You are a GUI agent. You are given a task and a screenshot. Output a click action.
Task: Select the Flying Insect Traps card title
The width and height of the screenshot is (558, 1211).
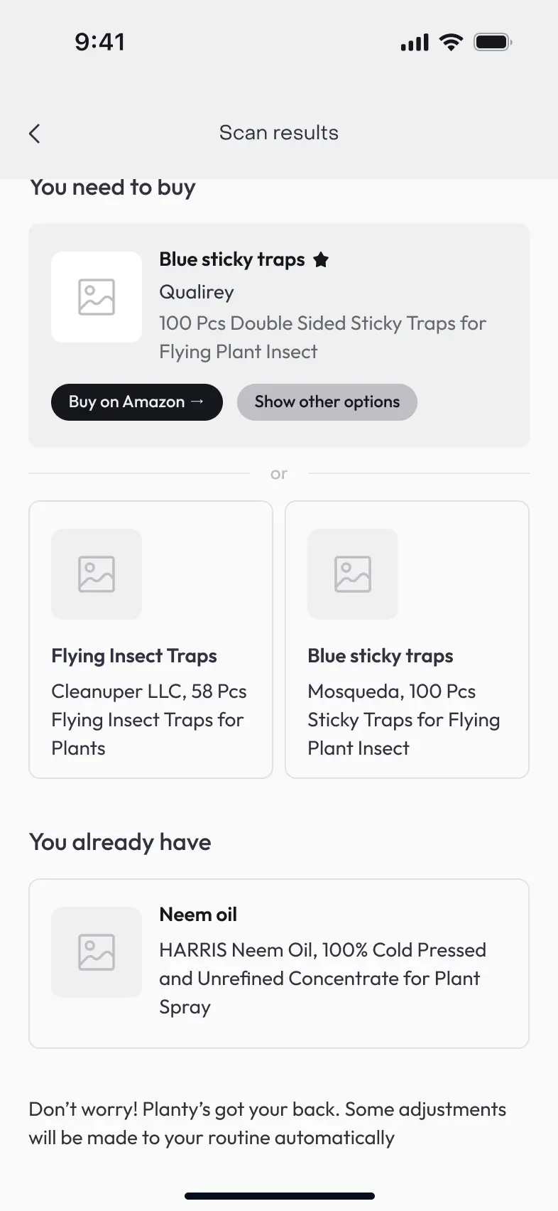(x=134, y=656)
